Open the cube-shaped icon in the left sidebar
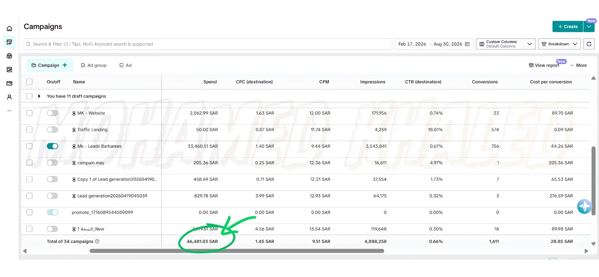The width and height of the screenshot is (599, 277). (x=9, y=56)
